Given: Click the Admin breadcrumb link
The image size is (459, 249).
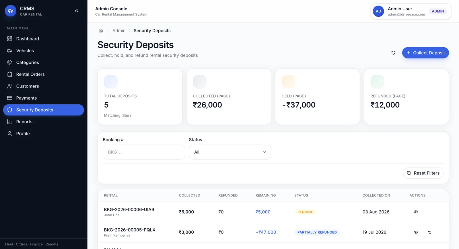Looking at the screenshot, I should (119, 31).
